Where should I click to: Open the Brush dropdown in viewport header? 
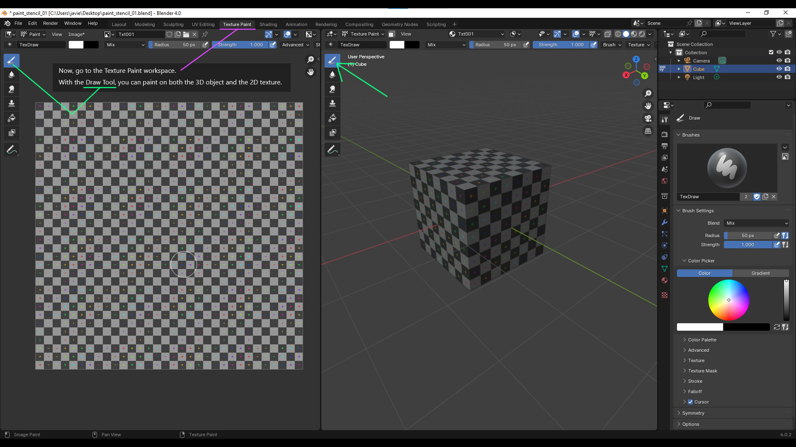click(612, 45)
